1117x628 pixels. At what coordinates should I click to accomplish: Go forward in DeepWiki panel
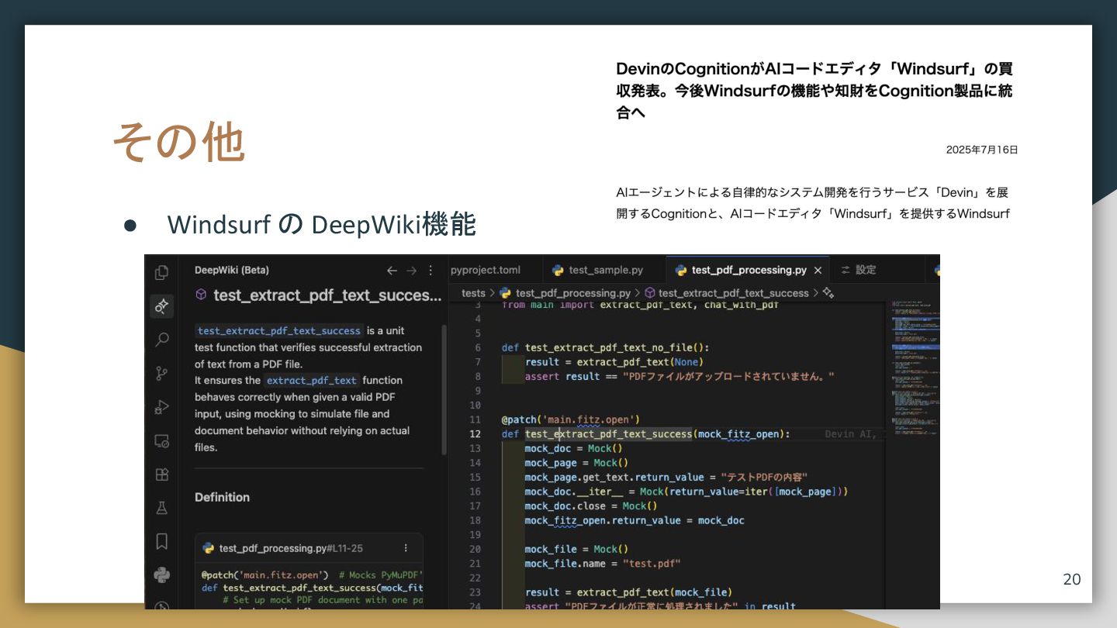coord(412,271)
